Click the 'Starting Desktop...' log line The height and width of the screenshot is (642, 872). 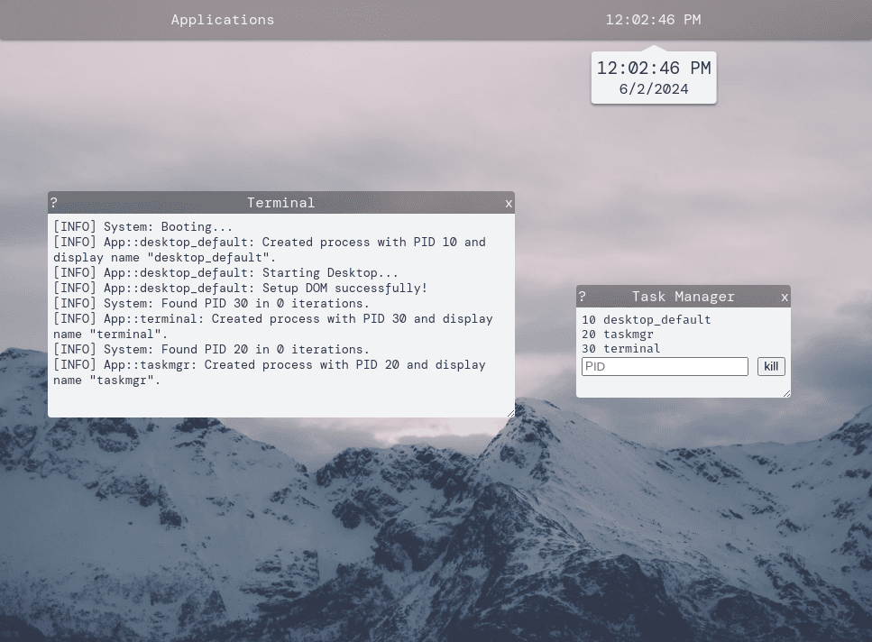(x=225, y=273)
